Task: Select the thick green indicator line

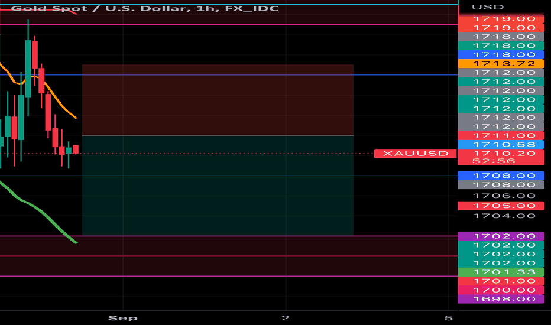Action: click(x=42, y=212)
